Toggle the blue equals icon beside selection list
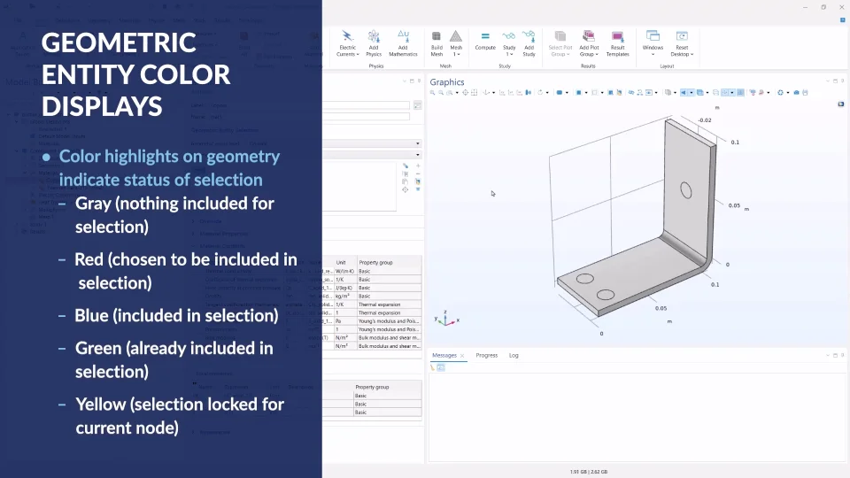 pyautogui.click(x=418, y=189)
